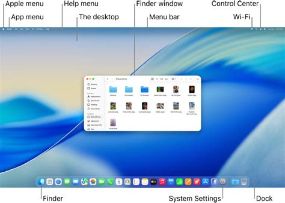Image resolution: width=285 pixels, height=203 pixels.
Task: Open Contacts from the Dock
Action: click(x=127, y=182)
